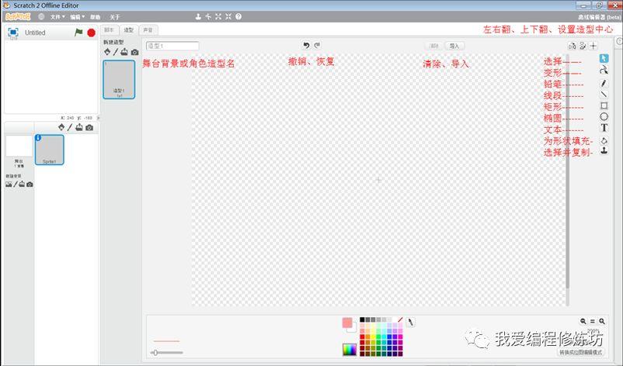Viewport: 623px width, 366px height.
Task: Select the eyedropper color tool
Action: [410, 322]
